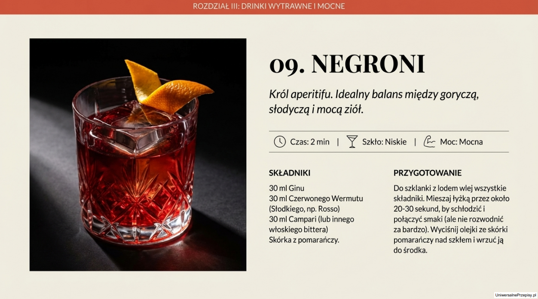This screenshot has height=299, width=538.
Task: Click the preparation instructions paragraph
Action: pyautogui.click(x=451, y=219)
